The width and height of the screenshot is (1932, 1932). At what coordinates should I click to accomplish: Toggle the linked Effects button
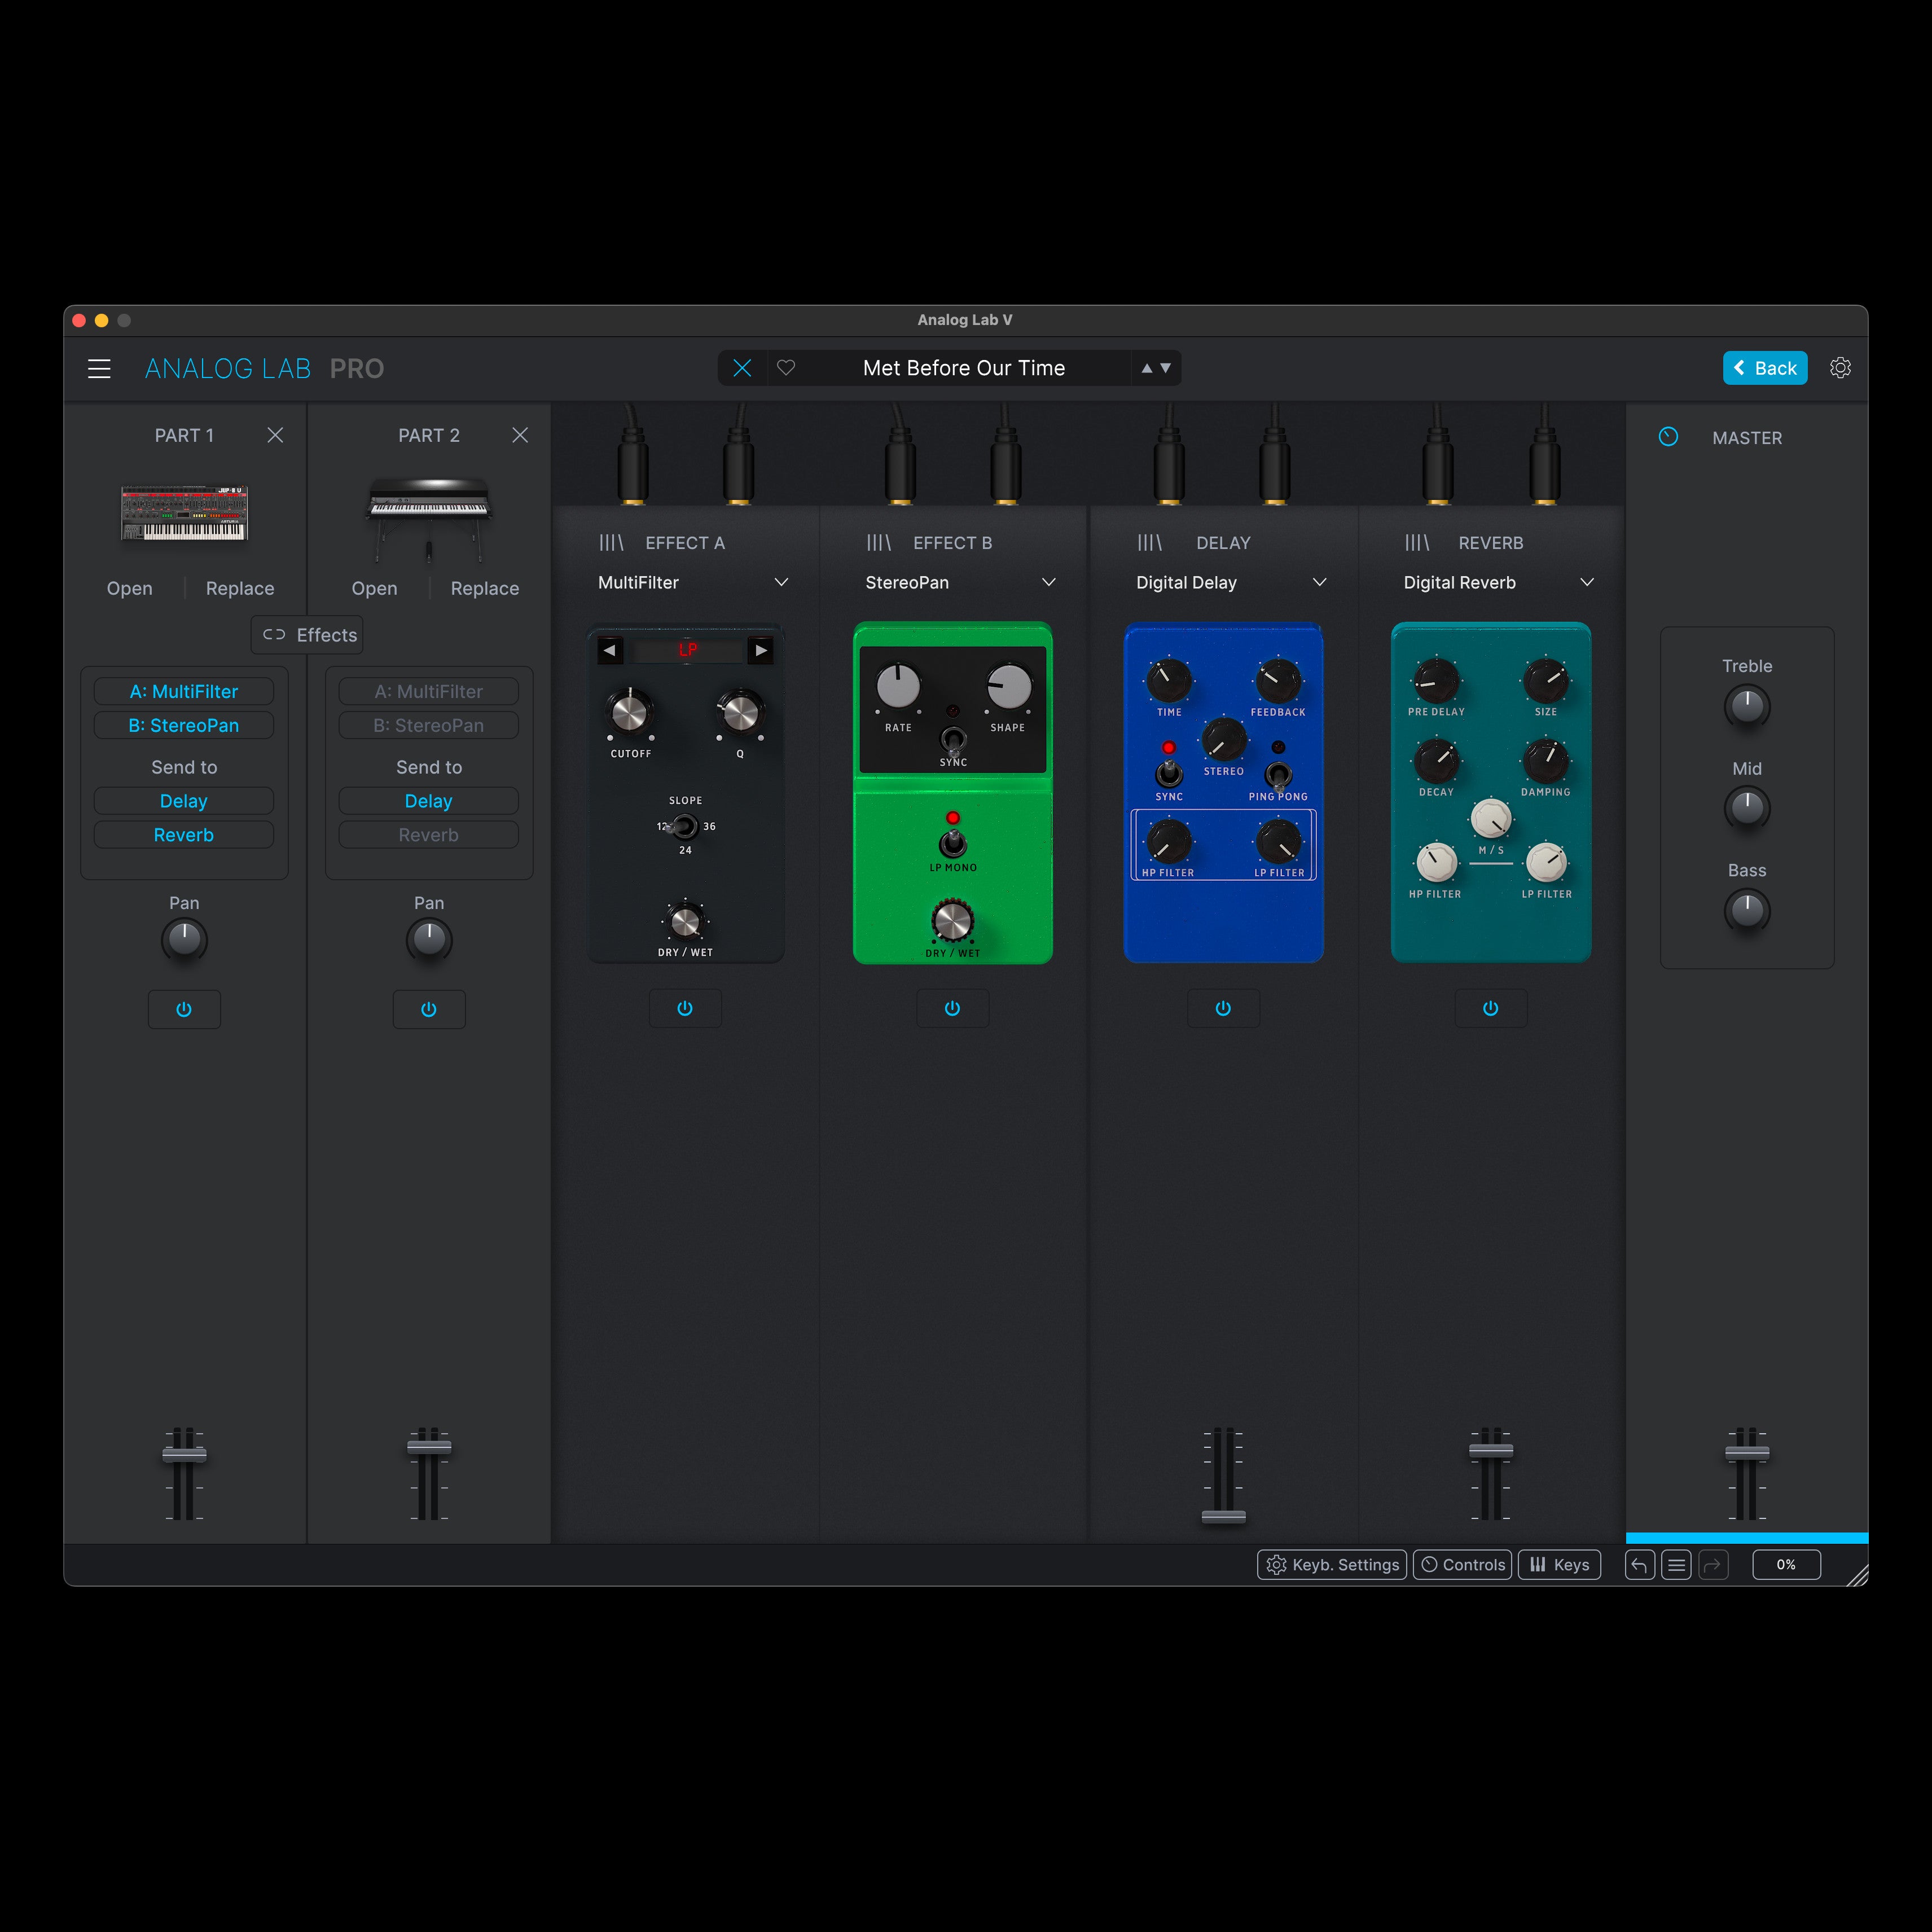tap(307, 635)
